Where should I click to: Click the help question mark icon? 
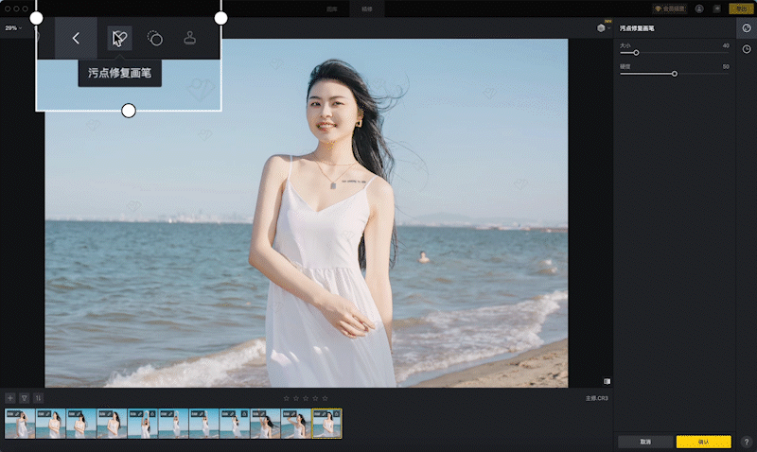(747, 442)
